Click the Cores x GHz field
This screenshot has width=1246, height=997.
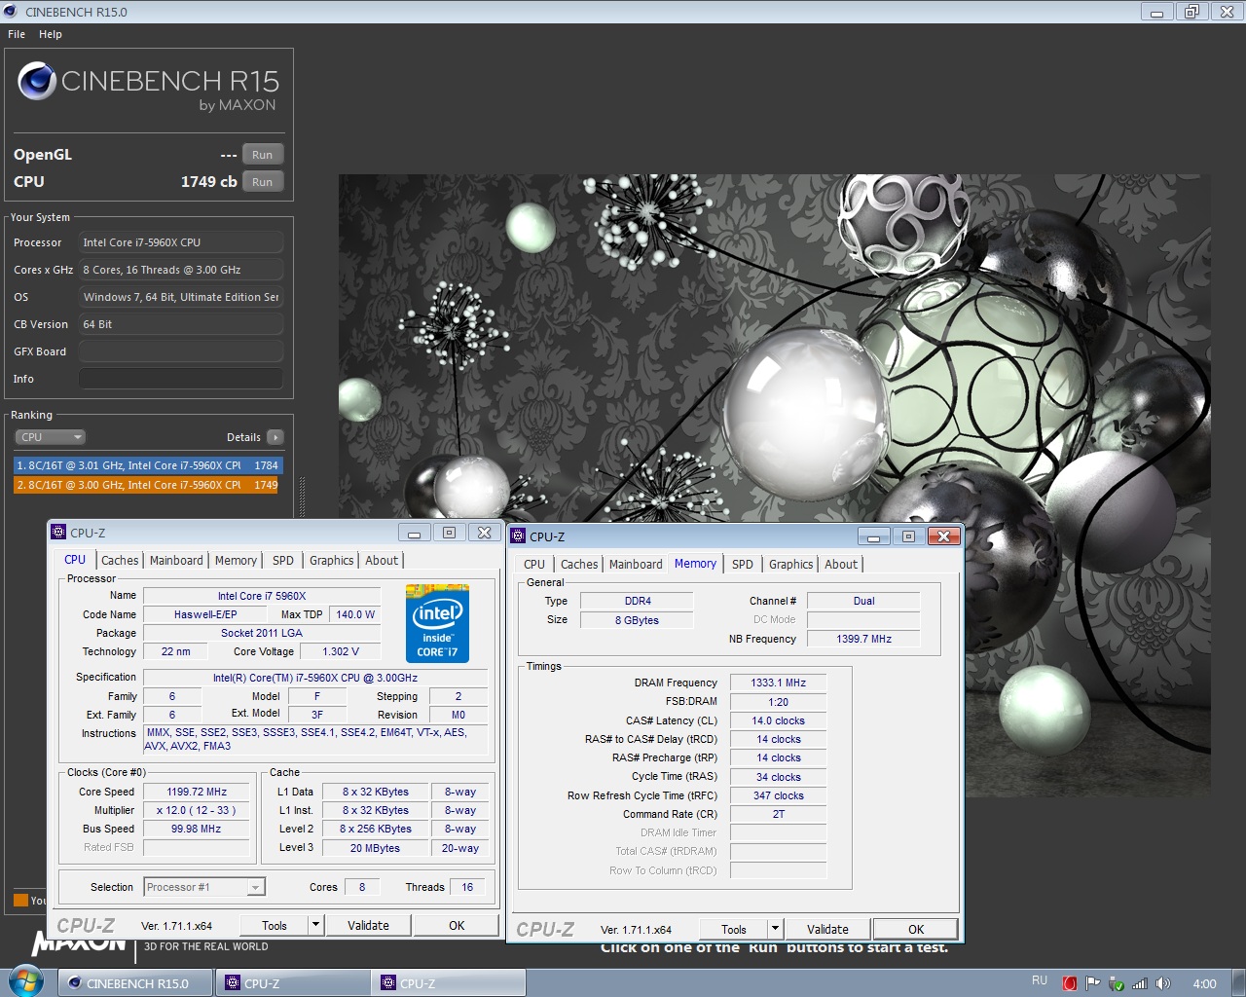tap(181, 270)
